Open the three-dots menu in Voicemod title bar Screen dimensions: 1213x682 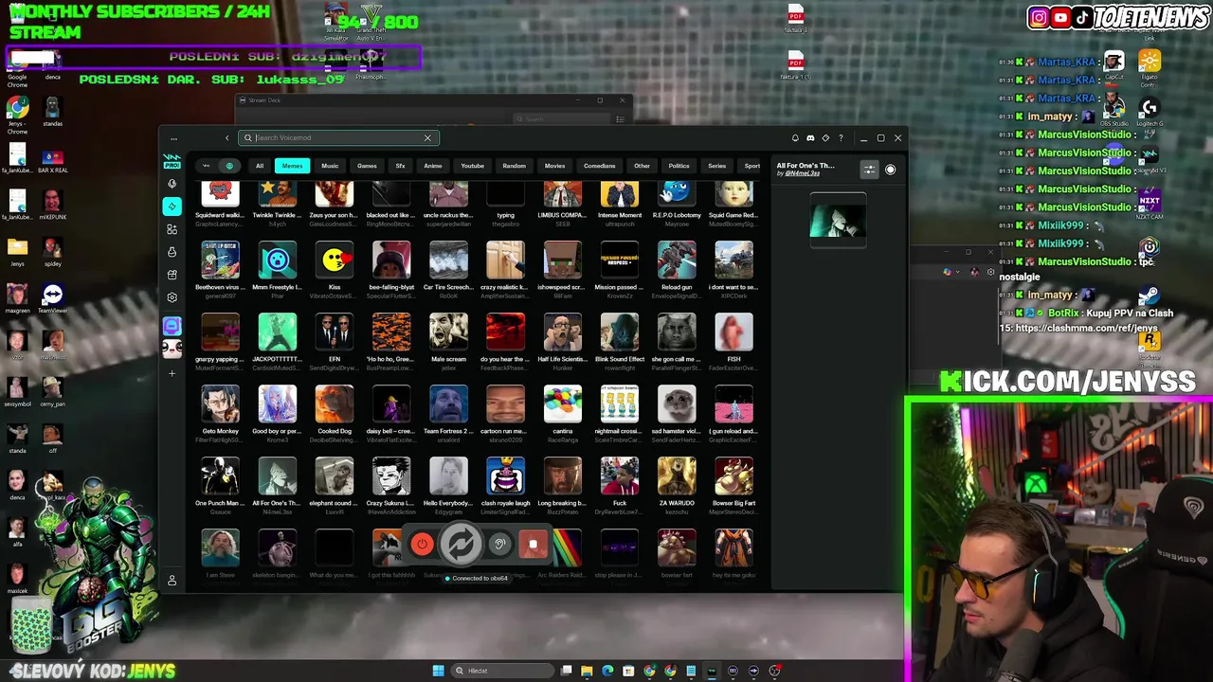tap(173, 138)
